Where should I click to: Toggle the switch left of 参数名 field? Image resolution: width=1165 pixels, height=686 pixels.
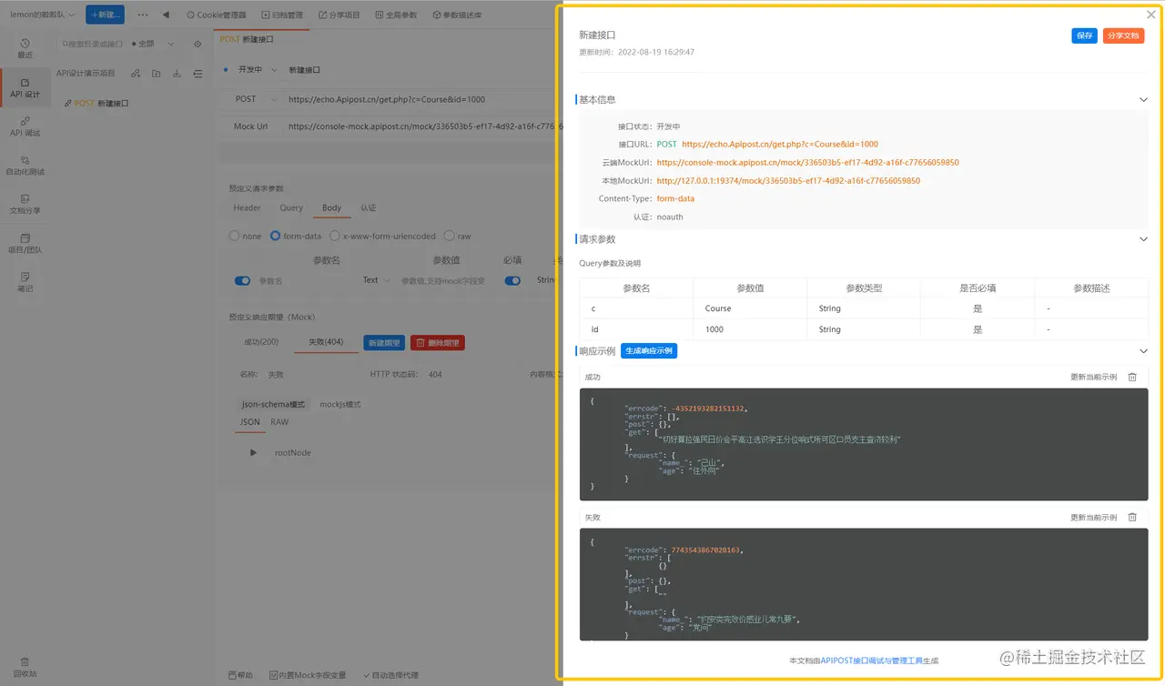242,281
